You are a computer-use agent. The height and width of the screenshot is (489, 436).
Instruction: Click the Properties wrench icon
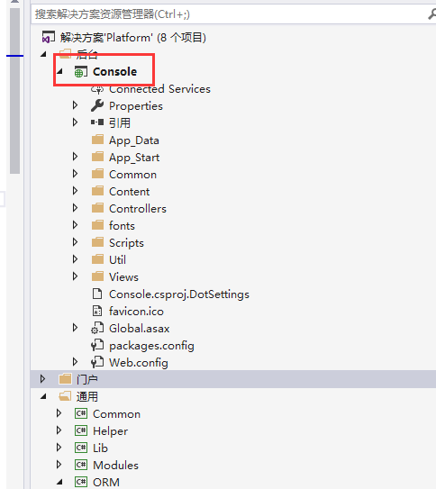tap(97, 105)
